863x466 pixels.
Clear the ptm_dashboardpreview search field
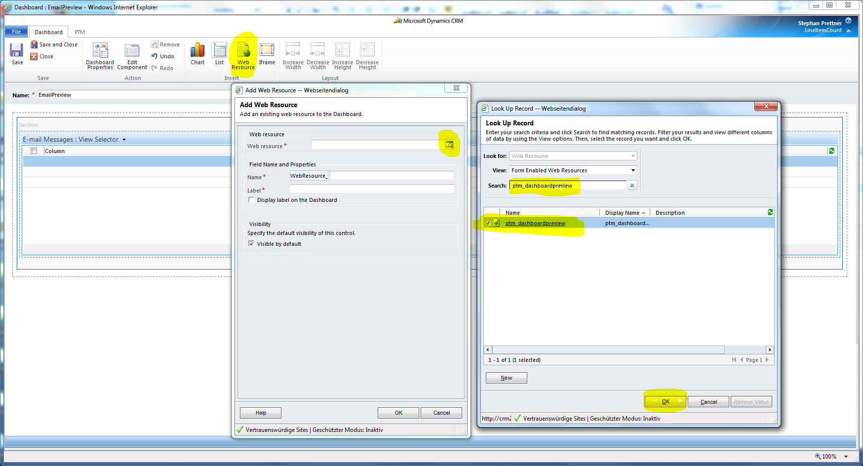(x=632, y=185)
